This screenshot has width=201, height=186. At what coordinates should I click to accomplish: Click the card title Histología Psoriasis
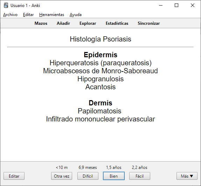point(100,39)
